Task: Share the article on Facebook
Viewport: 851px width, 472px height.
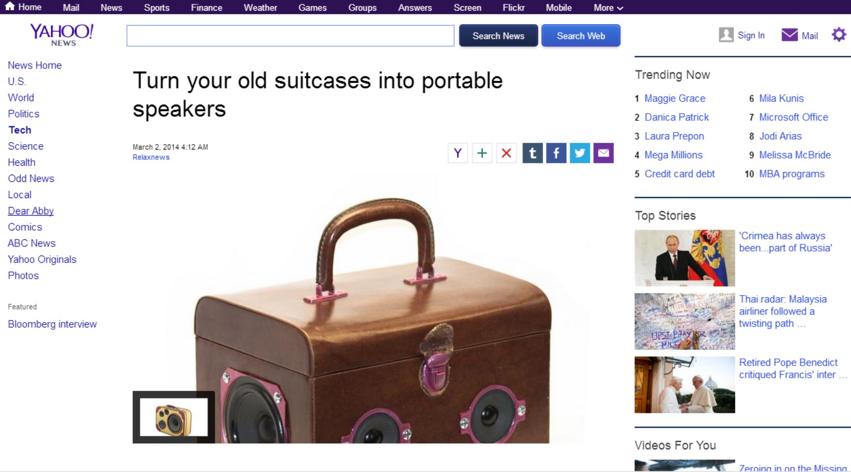Action: [556, 153]
